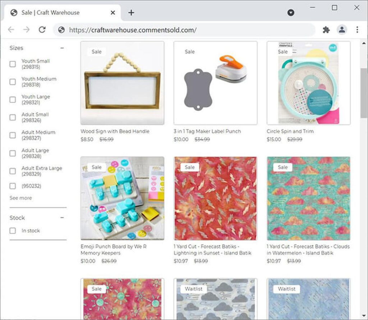Image resolution: width=368 pixels, height=320 pixels.
Task: Open the Circle Spin and Trim product
Action: [x=308, y=84]
